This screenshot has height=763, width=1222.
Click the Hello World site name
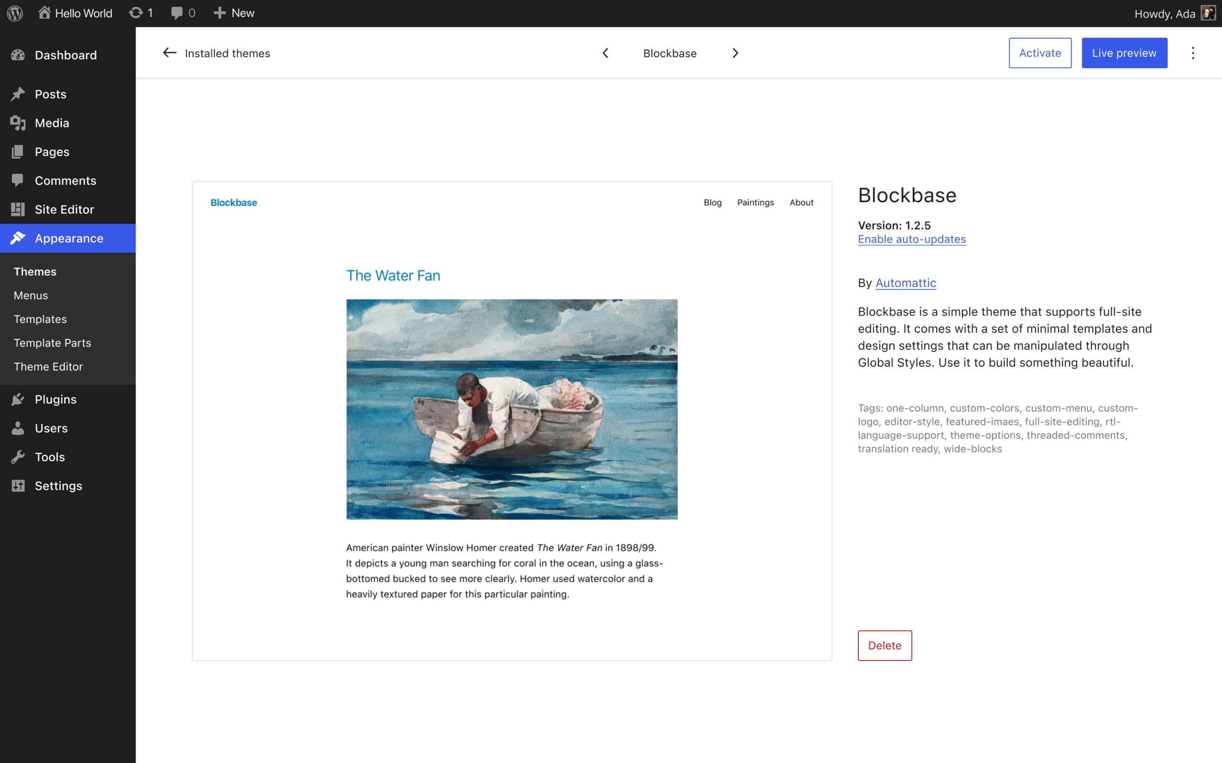84,13
